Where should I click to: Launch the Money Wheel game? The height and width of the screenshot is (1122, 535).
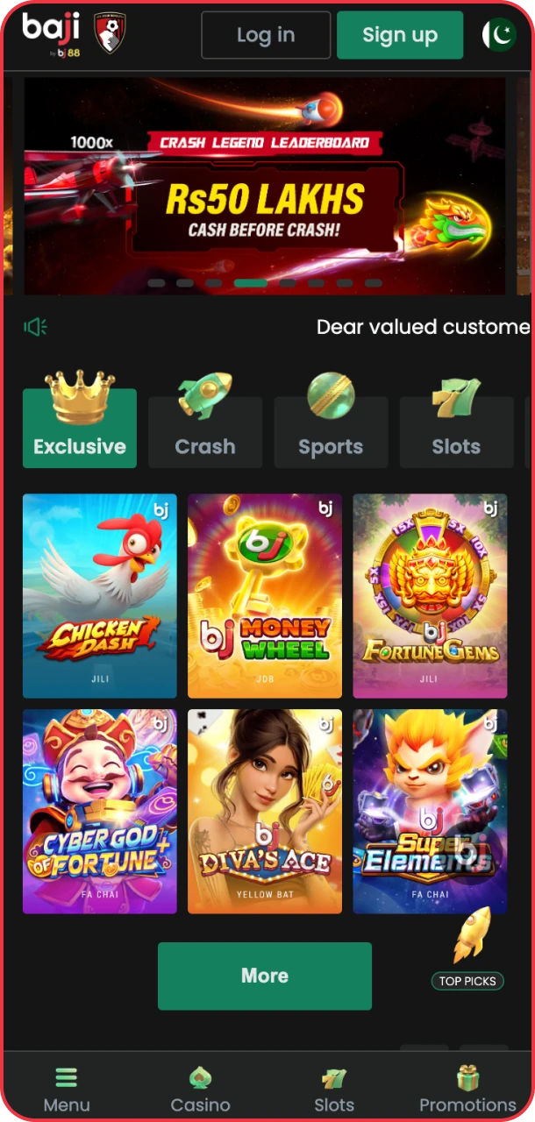point(265,596)
